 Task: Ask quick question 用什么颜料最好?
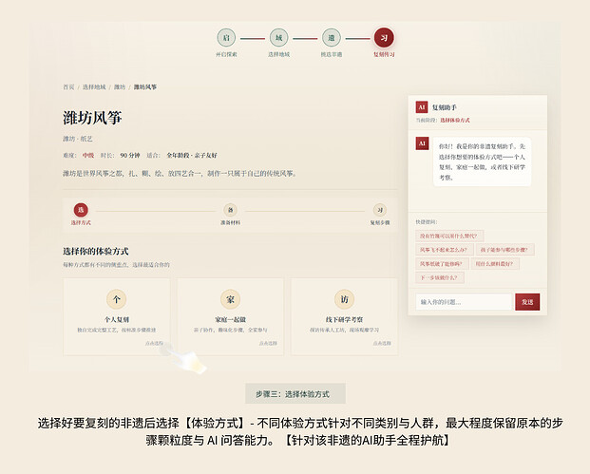coord(495,264)
